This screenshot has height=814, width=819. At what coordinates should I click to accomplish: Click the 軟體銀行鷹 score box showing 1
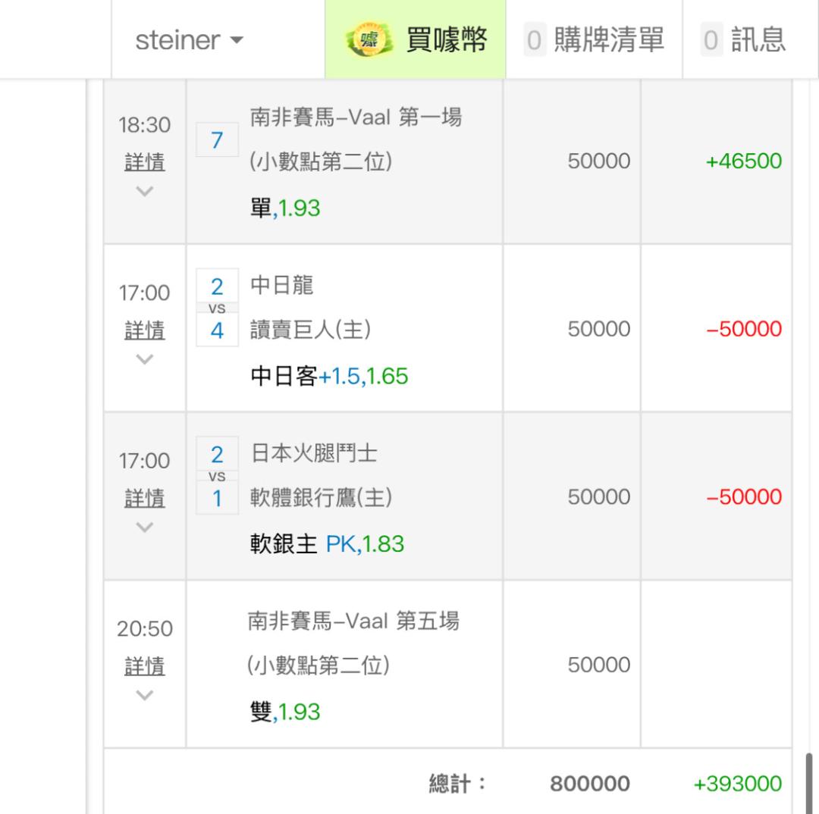[217, 499]
